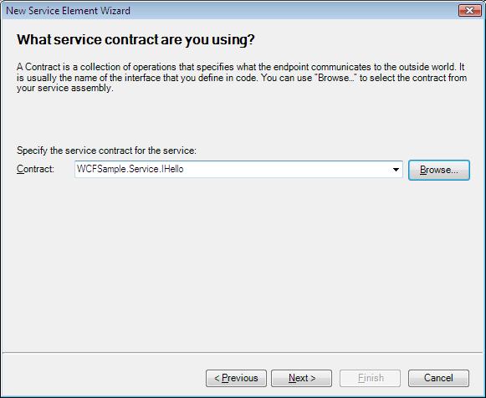Click the New Service Element Wizard title bar
Image resolution: width=486 pixels, height=398 pixels.
(229, 11)
